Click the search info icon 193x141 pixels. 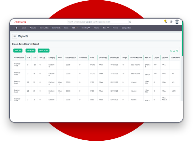(130, 22)
